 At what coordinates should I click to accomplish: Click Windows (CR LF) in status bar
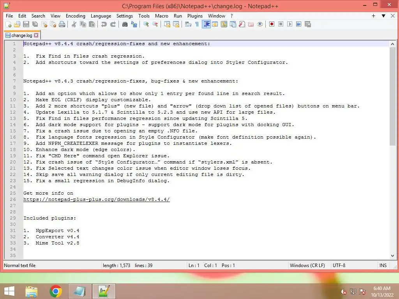coord(307,266)
